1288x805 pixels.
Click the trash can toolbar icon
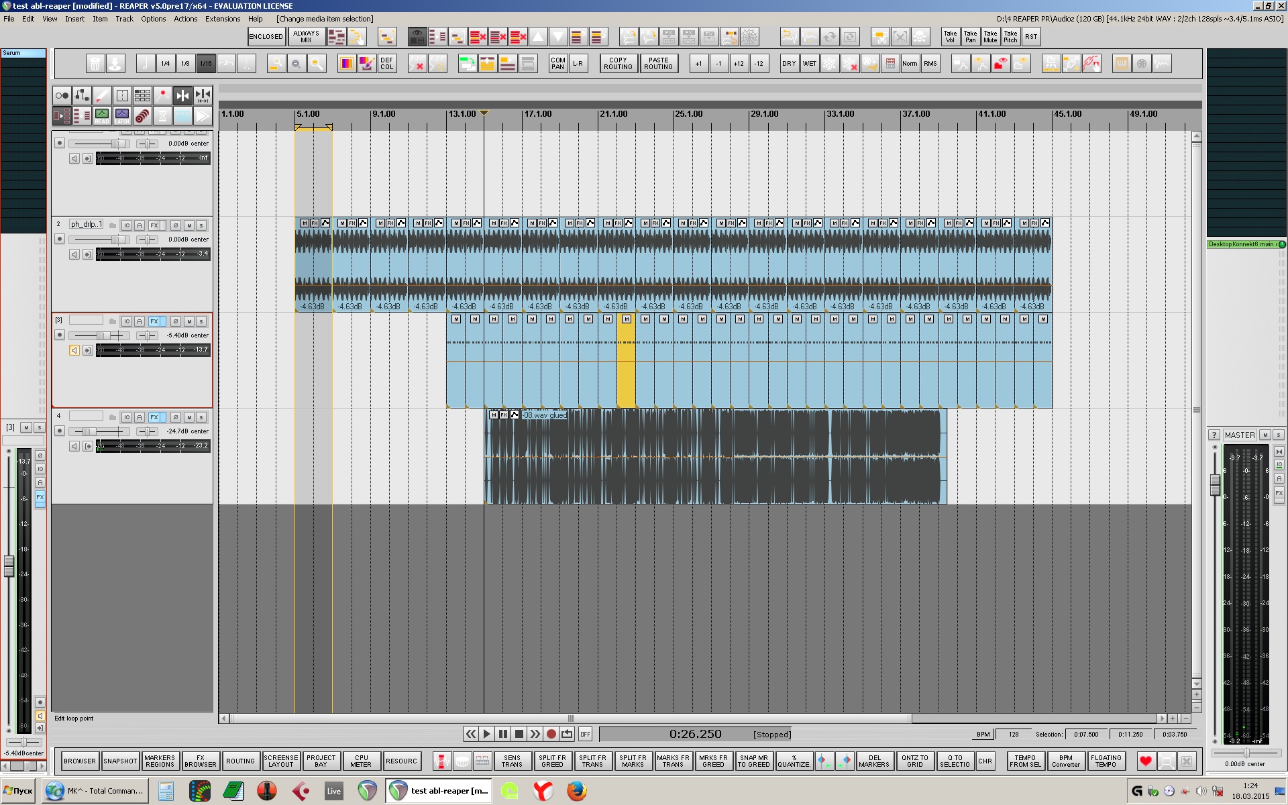click(x=95, y=64)
